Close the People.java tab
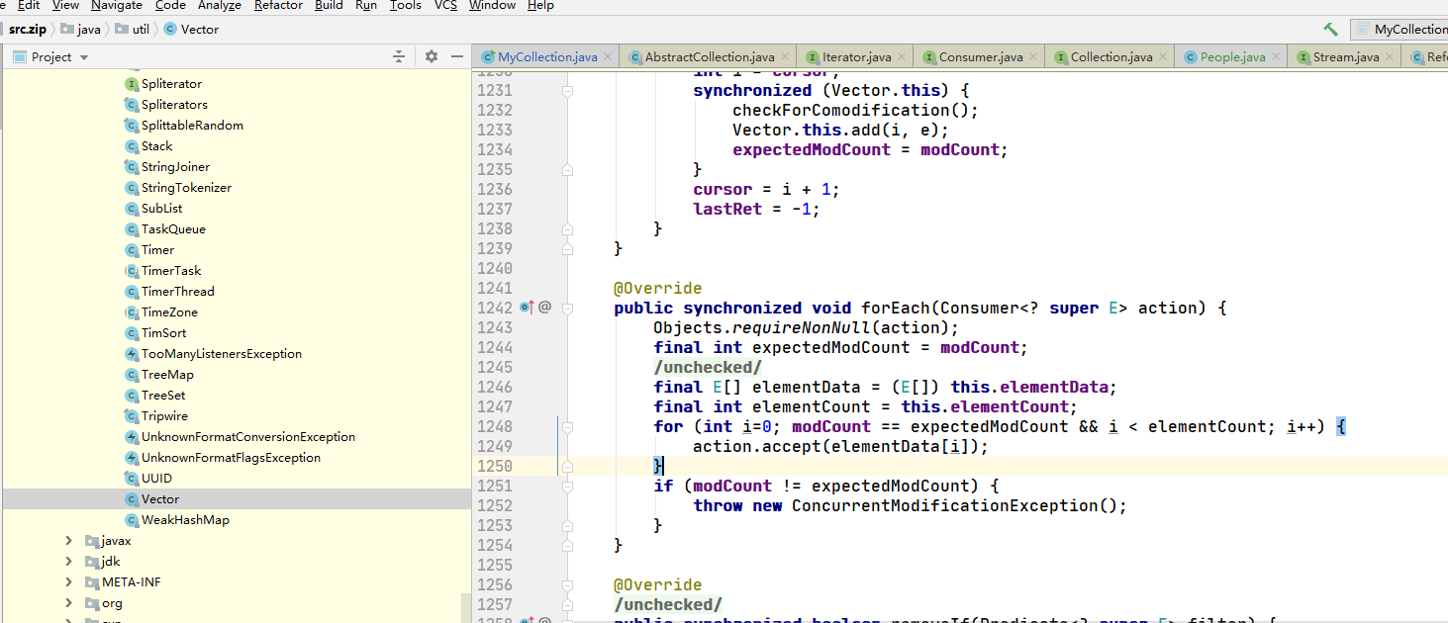Screen dimensions: 1448x623 pyautogui.click(x=1276, y=57)
